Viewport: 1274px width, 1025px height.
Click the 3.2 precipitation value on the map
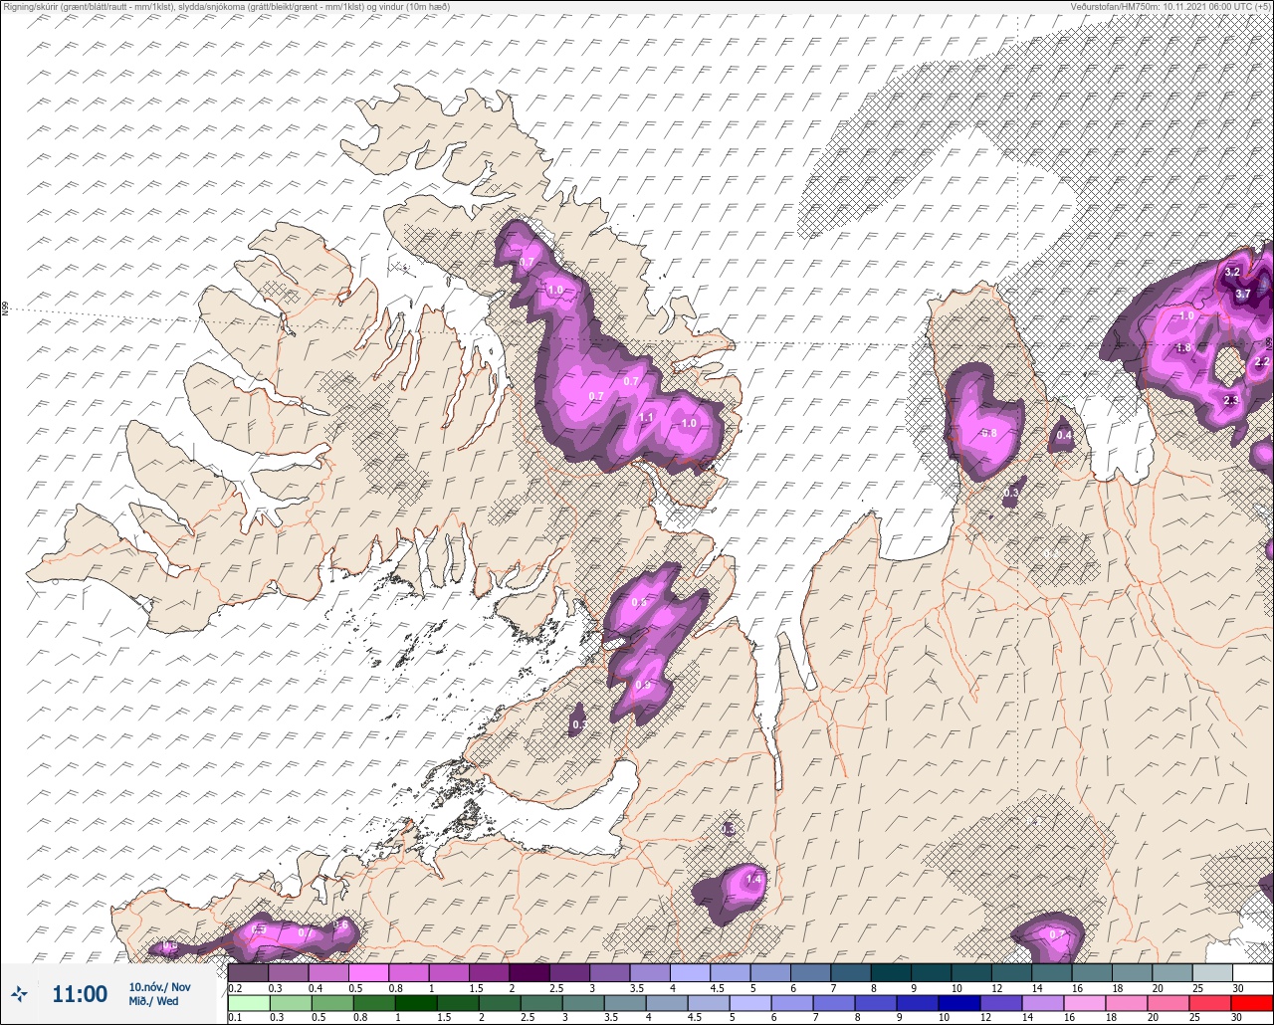pos(1232,272)
